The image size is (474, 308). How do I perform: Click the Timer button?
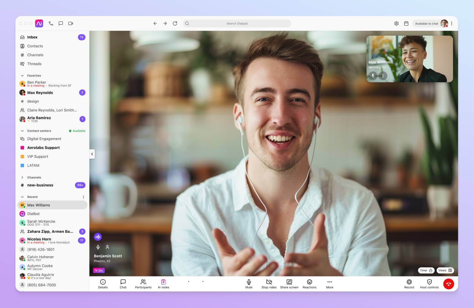click(426, 270)
